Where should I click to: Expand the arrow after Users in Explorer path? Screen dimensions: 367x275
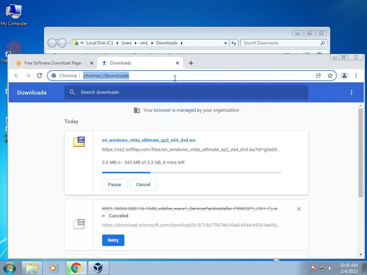pos(136,43)
